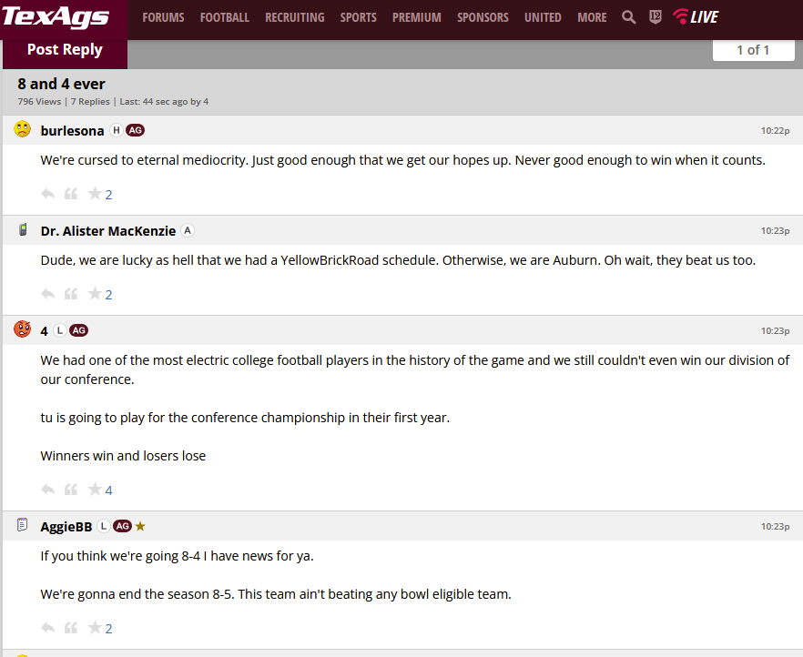The height and width of the screenshot is (657, 803).
Task: Click the quote icon on AggieBB's post
Action: [71, 628]
